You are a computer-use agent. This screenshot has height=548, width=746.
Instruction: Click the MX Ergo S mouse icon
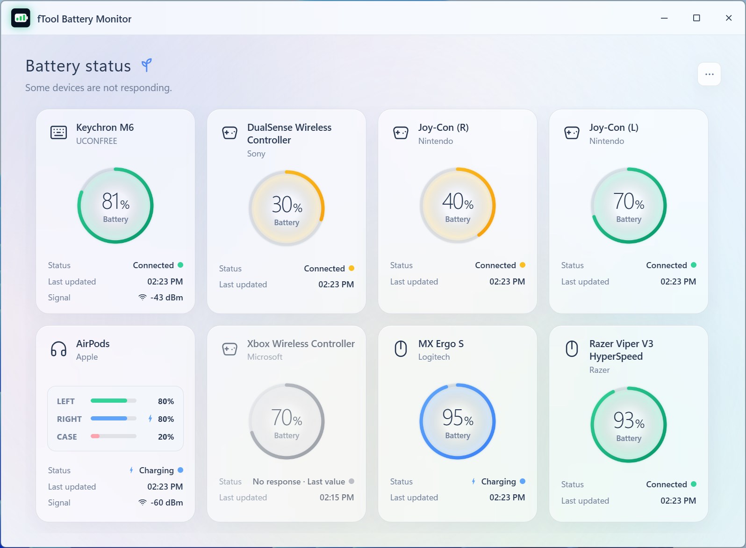[x=401, y=349]
